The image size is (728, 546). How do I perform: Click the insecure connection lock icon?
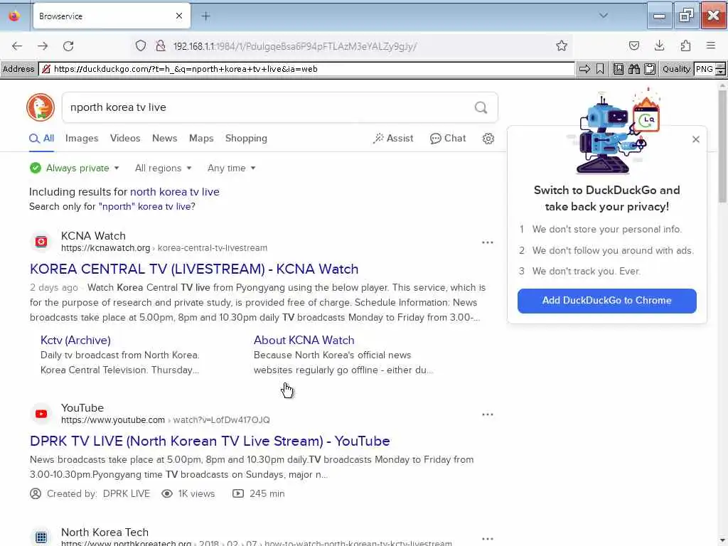coord(161,46)
